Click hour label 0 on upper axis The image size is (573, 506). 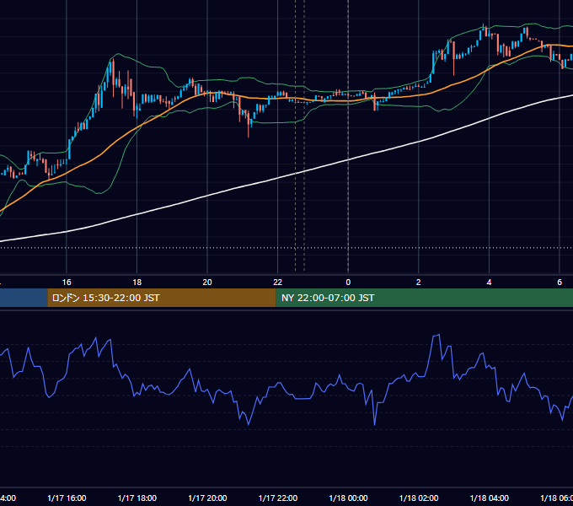[348, 282]
